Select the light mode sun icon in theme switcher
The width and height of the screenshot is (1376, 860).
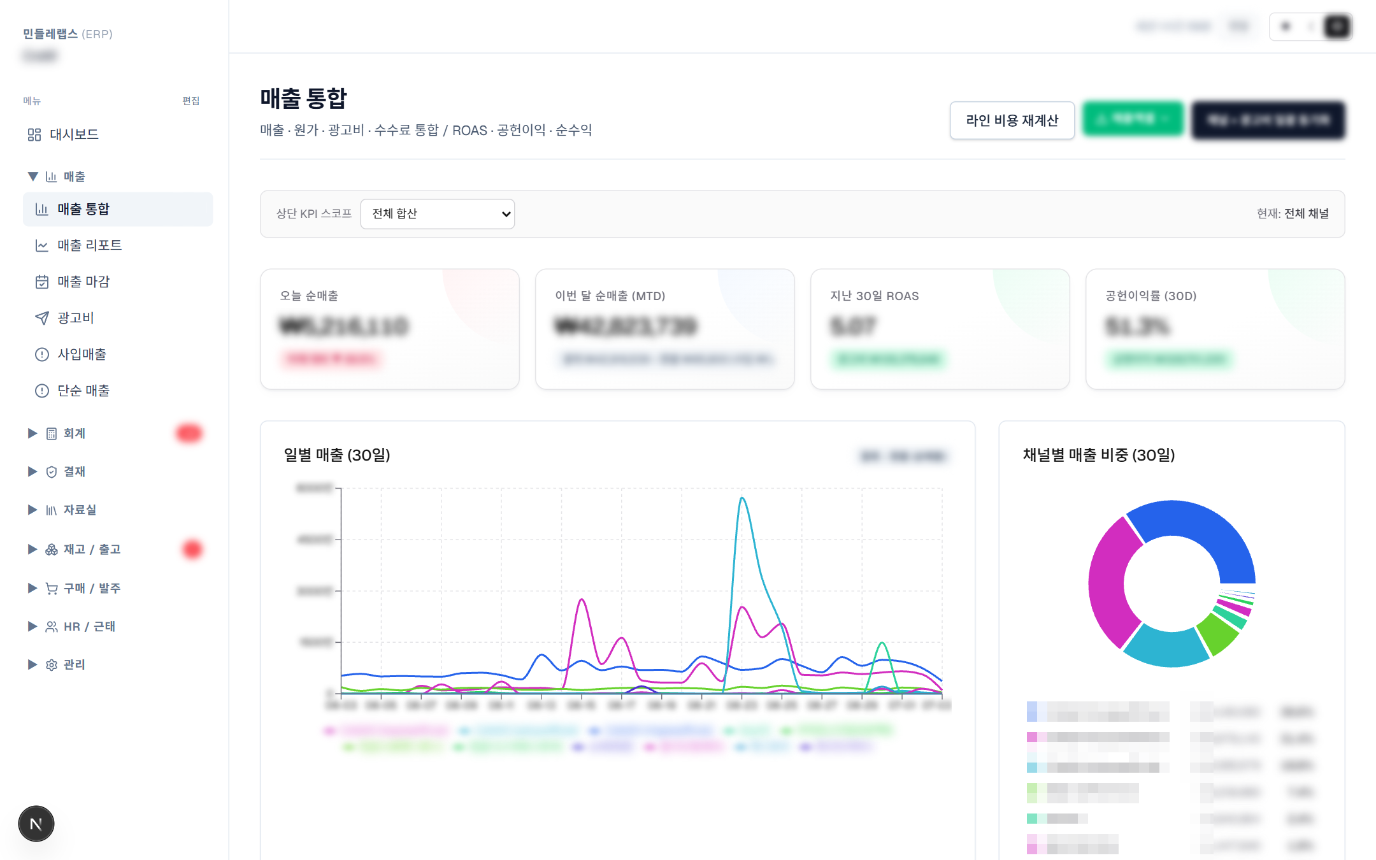coord(1286,27)
